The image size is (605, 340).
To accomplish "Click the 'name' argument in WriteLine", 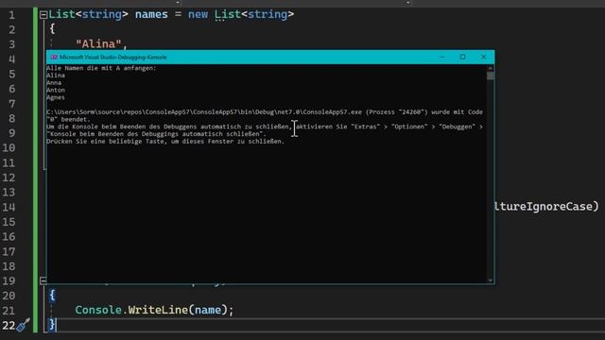I will [208, 310].
